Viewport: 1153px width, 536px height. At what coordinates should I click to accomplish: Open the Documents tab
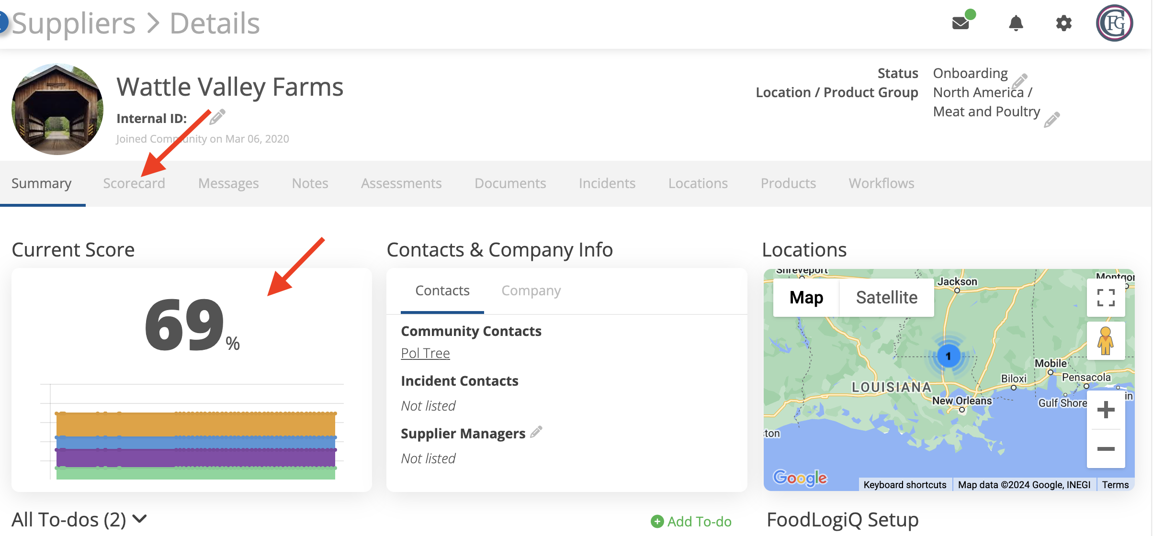coord(510,183)
